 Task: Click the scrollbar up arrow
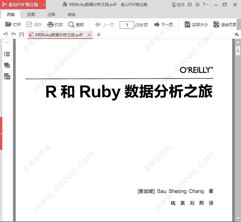click(x=238, y=42)
